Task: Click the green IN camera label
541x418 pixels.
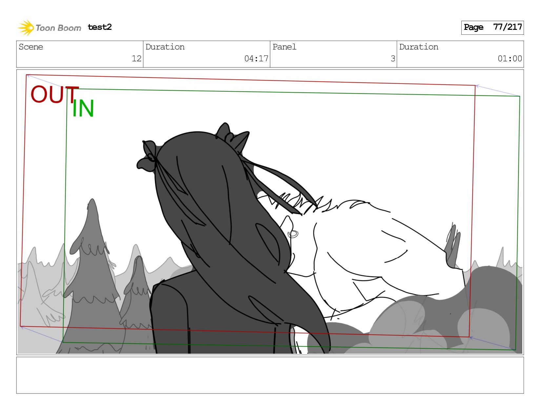Action: (83, 109)
